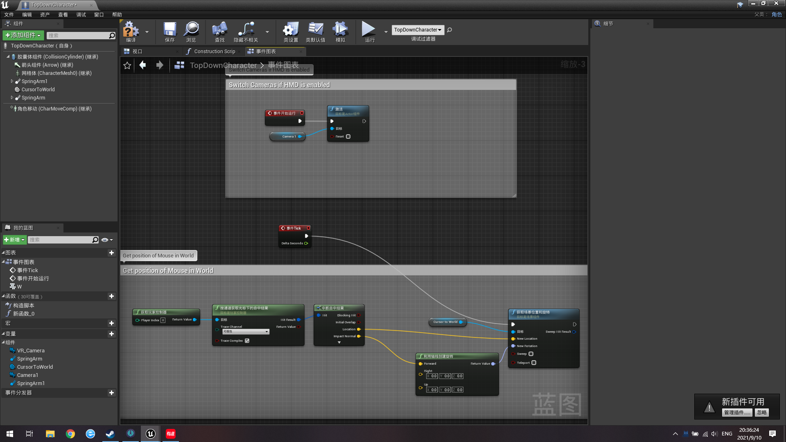This screenshot has width=786, height=442.
Task: Click the debug filter magnifier icon
Action: pyautogui.click(x=449, y=30)
